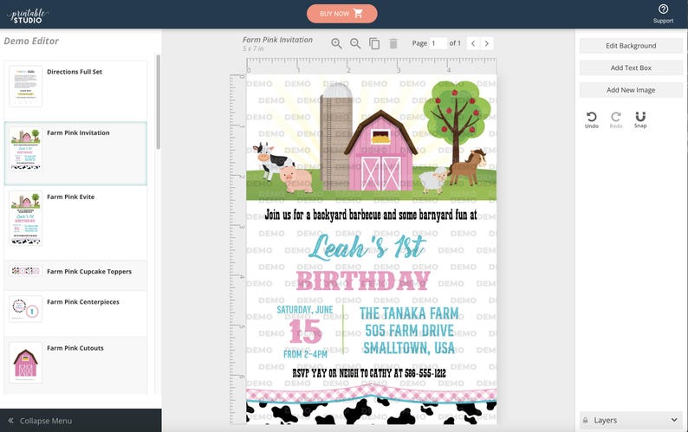
Task: Click the pink pig illustration
Action: click(x=296, y=179)
